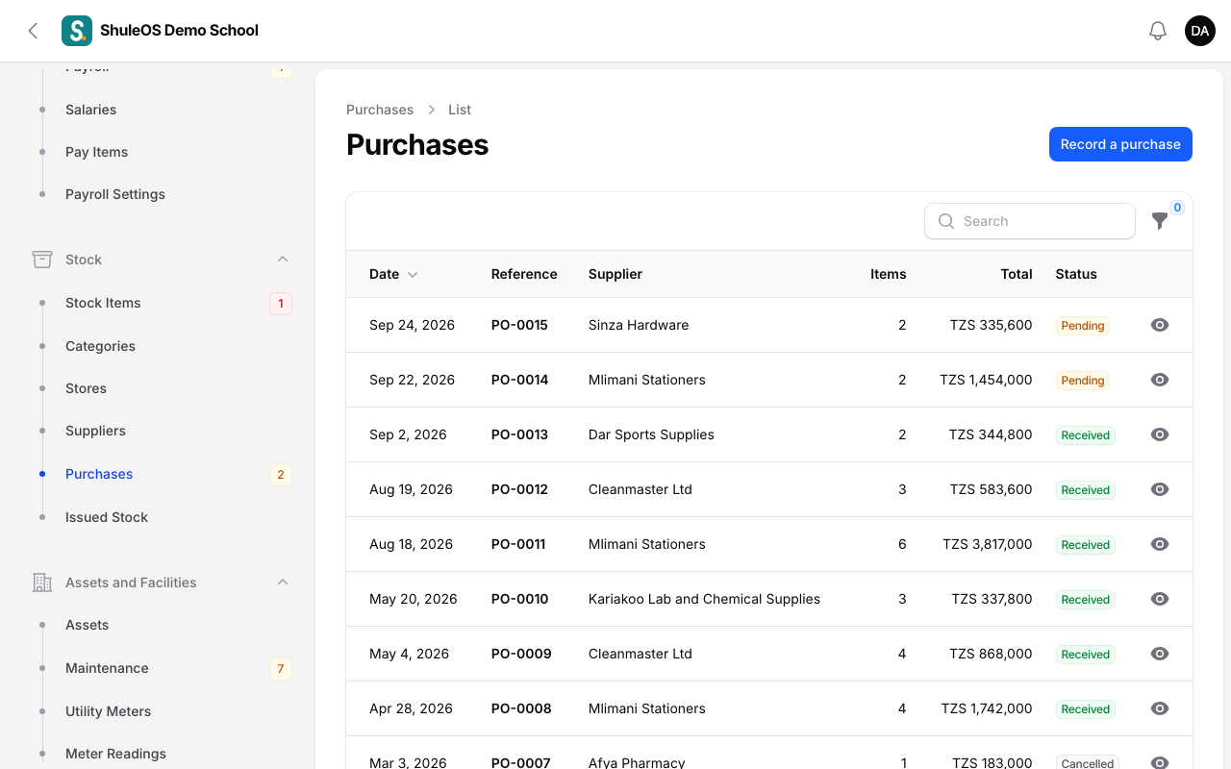Click the Dar Sports Supplies supplier cell
Image resolution: width=1231 pixels, height=769 pixels.
(x=651, y=434)
